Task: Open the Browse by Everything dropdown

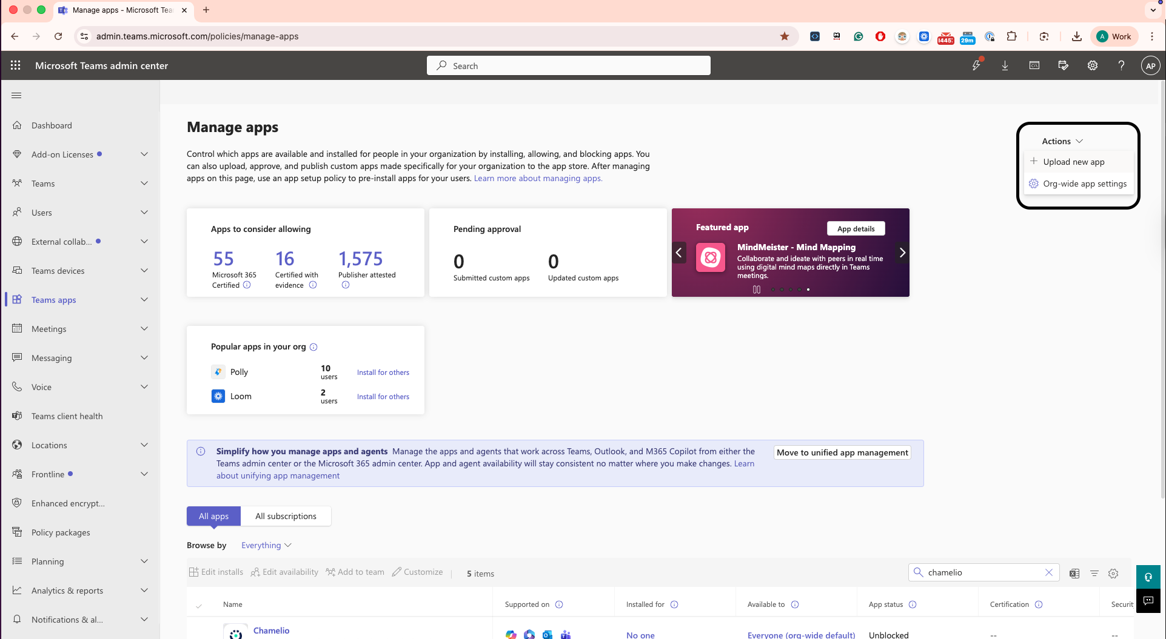Action: (x=266, y=545)
